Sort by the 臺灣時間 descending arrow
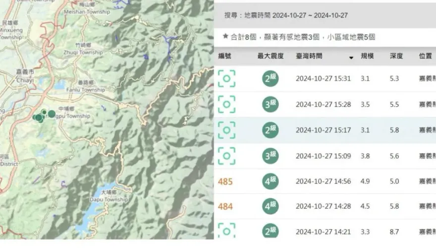The image size is (436, 248). 351,58
